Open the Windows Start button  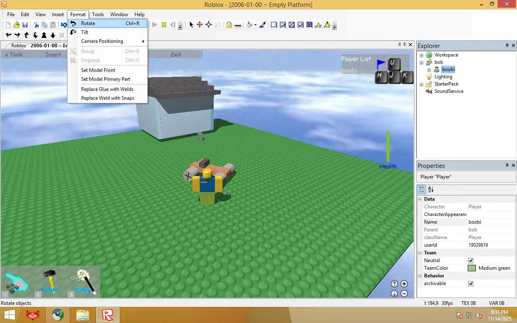click(10, 315)
